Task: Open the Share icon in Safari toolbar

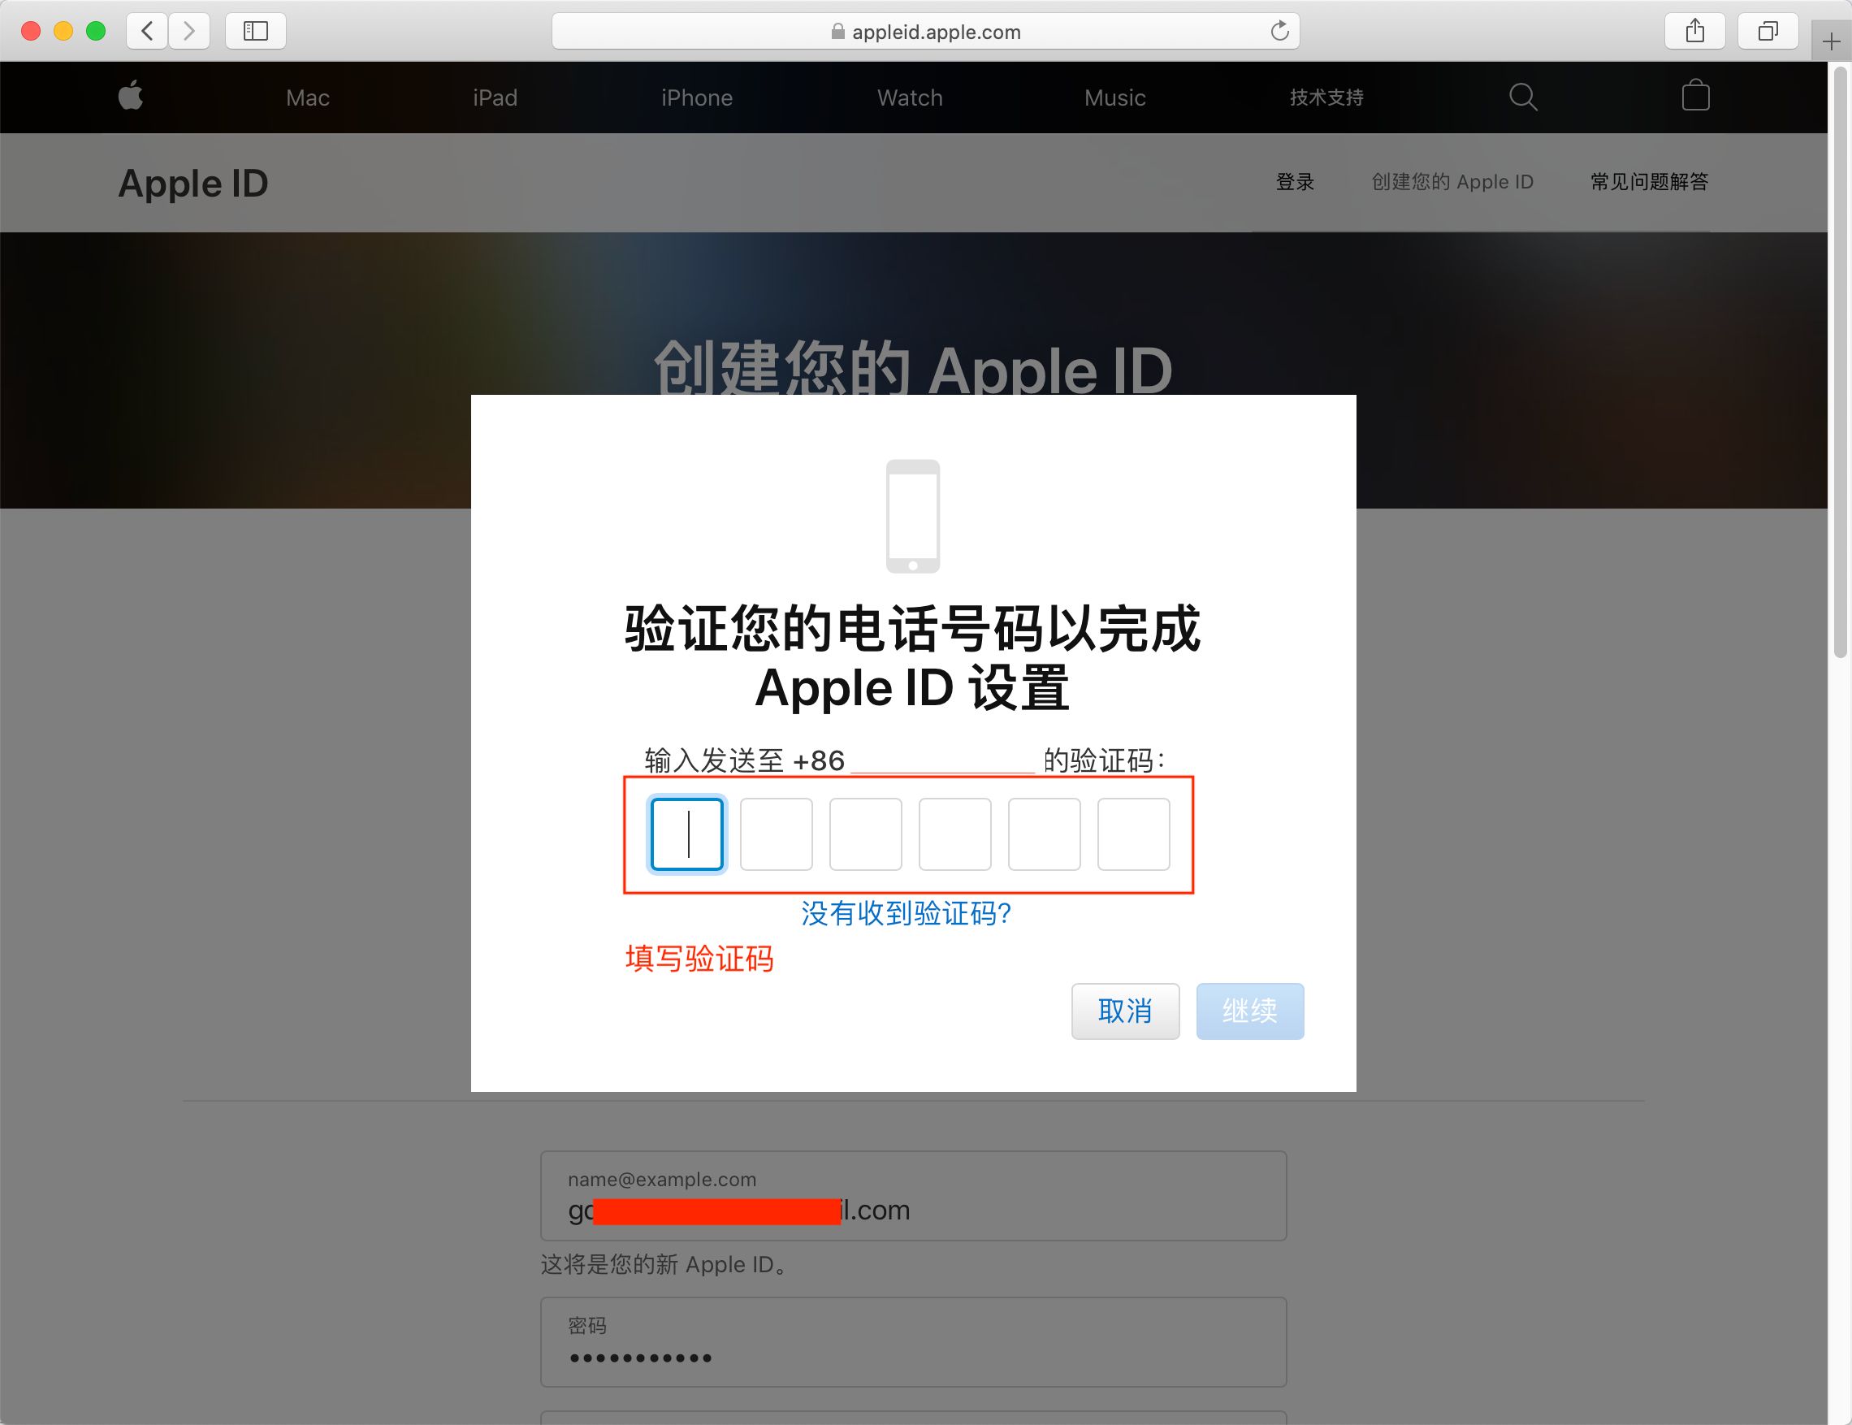Action: pos(1695,32)
